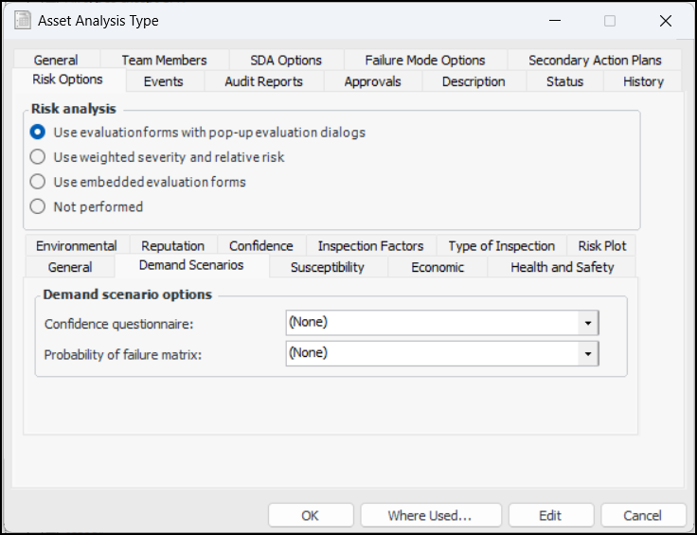697x535 pixels.
Task: Open the Risk Plot sub-tab
Action: [602, 245]
